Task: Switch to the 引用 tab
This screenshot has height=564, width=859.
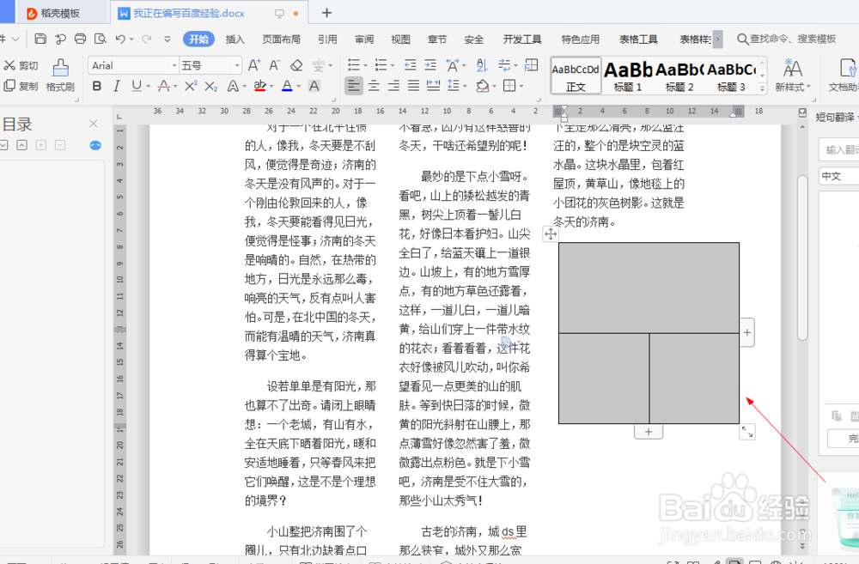Action: (x=327, y=39)
